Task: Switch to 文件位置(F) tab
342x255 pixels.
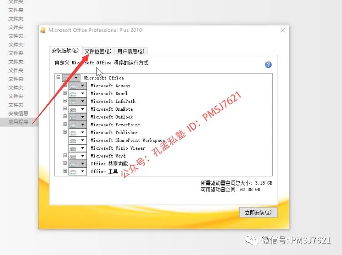Action: click(x=98, y=51)
